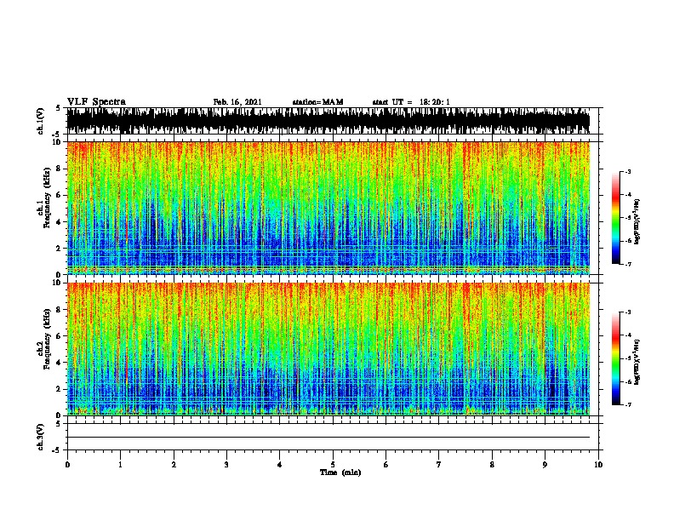Click the "10" kHz tick of ch.2 spectrogram

tap(58, 283)
